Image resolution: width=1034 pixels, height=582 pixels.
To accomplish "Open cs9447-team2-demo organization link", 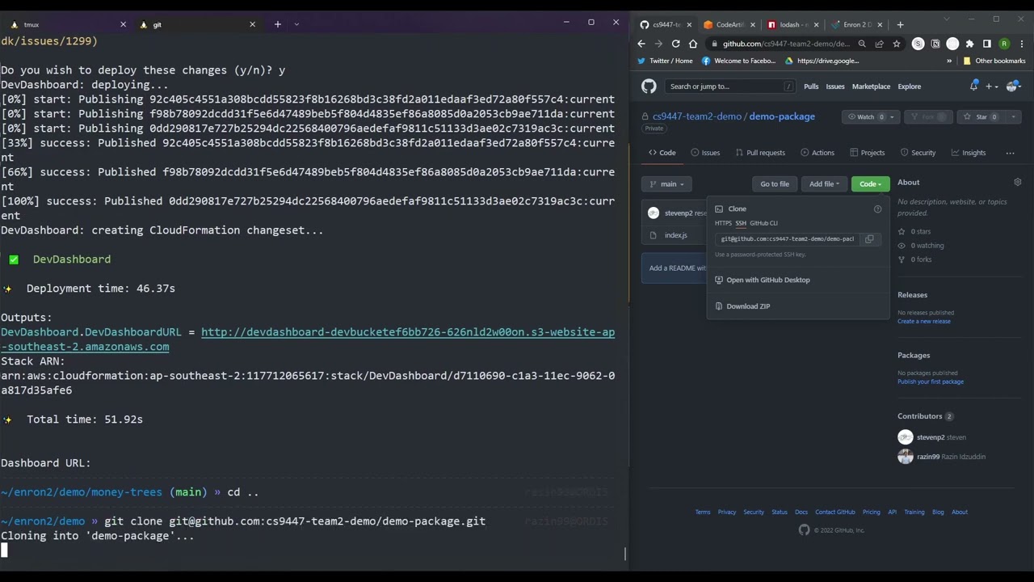I will pos(696,116).
